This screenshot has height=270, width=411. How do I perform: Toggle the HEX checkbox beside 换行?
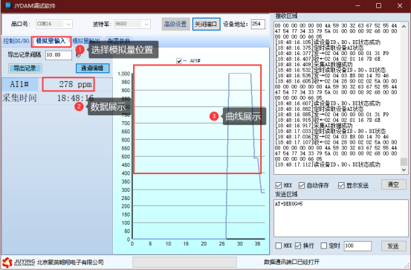279,246
